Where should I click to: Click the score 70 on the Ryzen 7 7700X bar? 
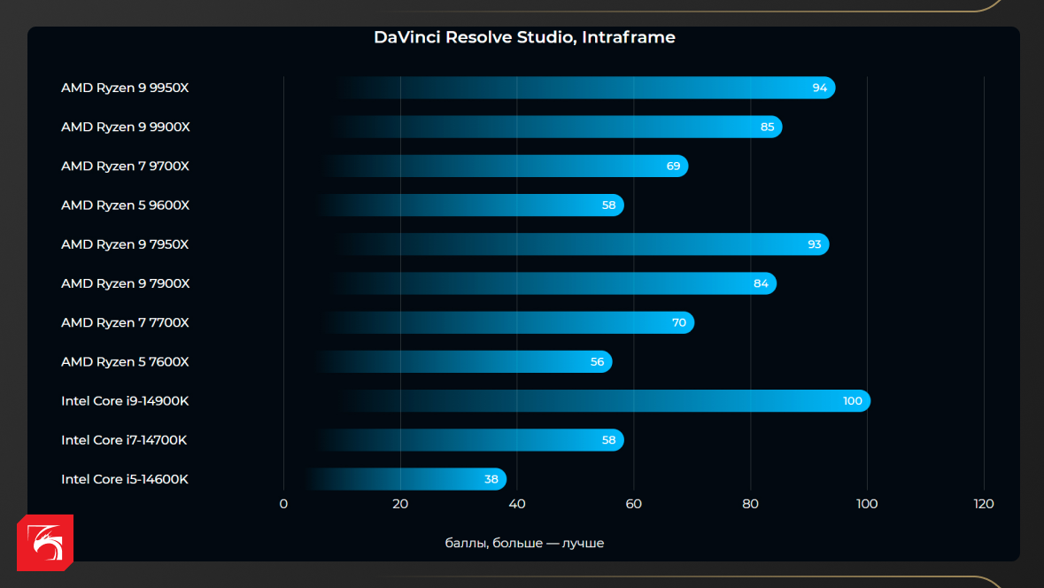679,322
